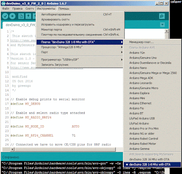Close the Инструменты menu
The image size is (182, 174).
click(x=46, y=9)
